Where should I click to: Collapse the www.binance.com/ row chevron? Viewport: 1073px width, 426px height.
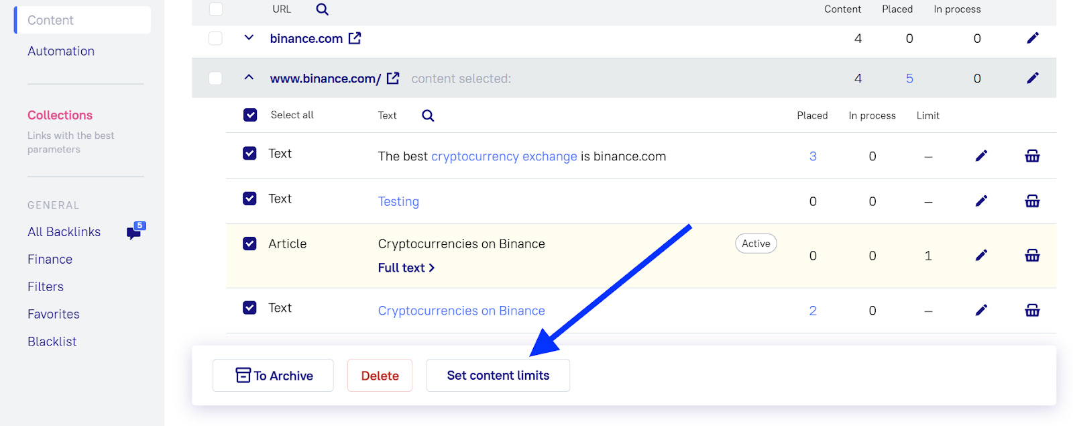[249, 78]
